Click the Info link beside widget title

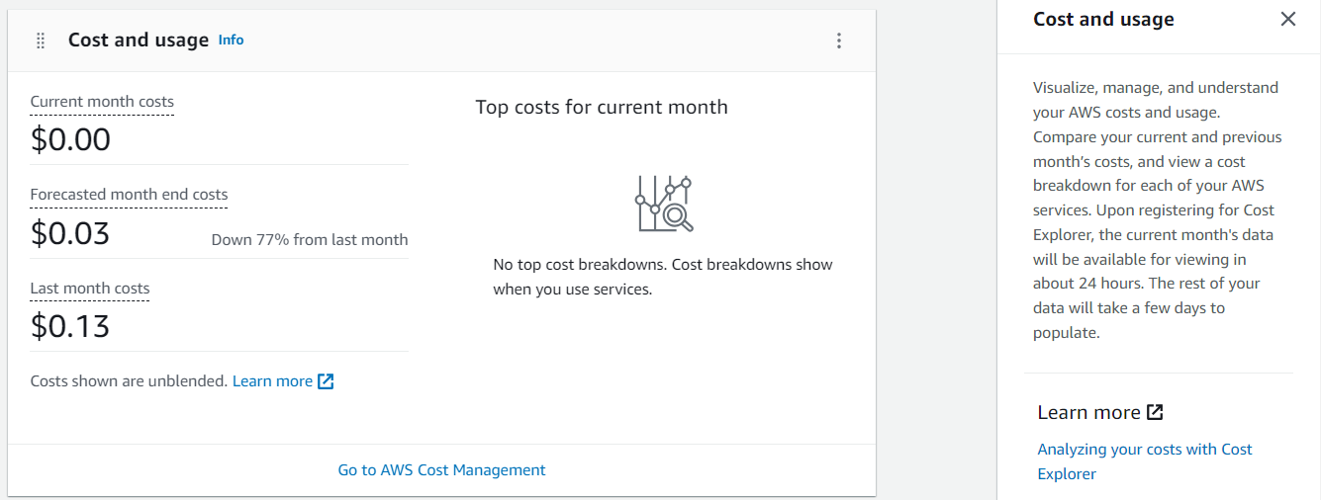coord(231,41)
